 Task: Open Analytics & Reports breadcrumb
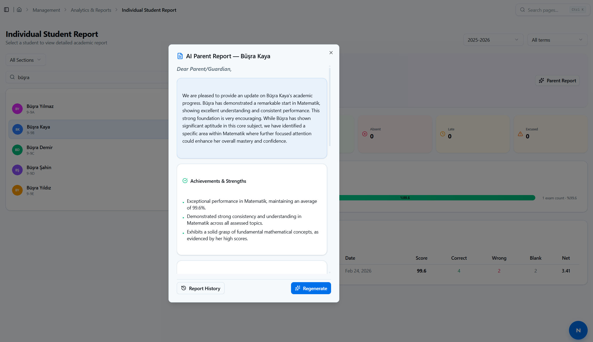(x=91, y=10)
